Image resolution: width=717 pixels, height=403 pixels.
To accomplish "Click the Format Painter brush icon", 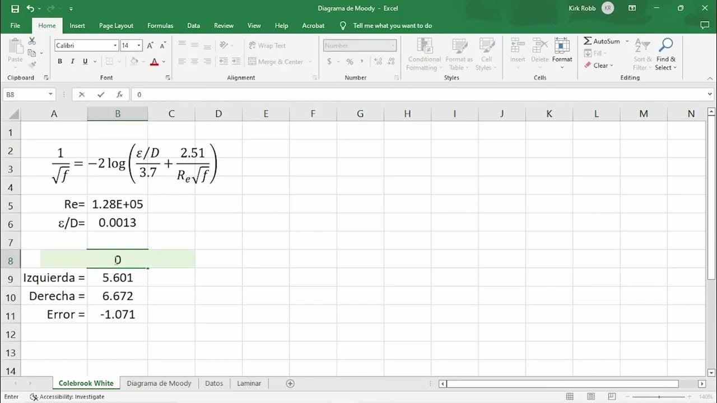I will (x=32, y=64).
